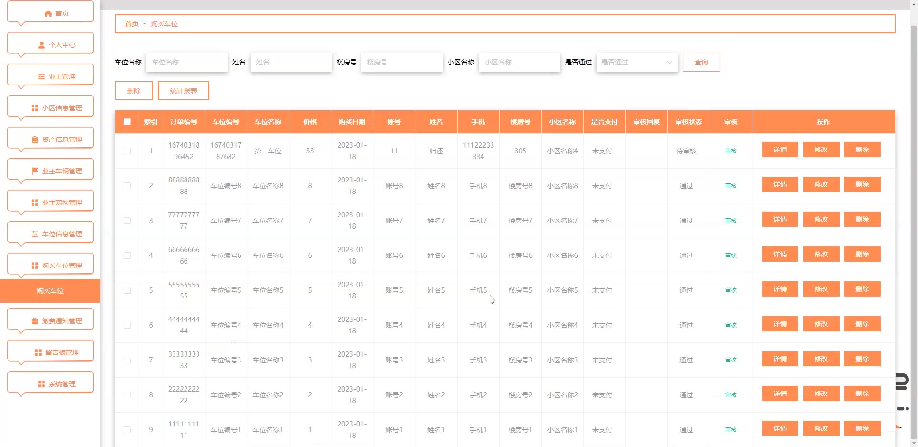Click the home icon in the sidebar
The width and height of the screenshot is (918, 447).
48,13
